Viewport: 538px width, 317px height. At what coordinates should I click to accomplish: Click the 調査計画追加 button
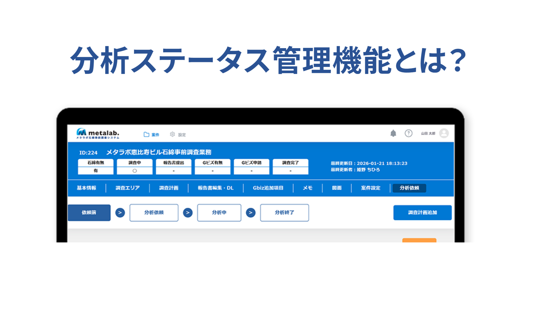point(422,213)
